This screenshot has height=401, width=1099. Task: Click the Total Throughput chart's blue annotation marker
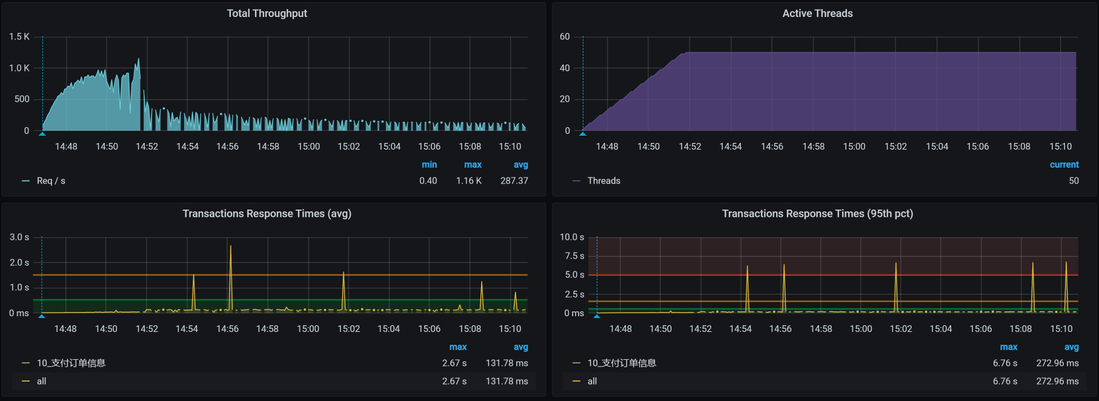(42, 133)
